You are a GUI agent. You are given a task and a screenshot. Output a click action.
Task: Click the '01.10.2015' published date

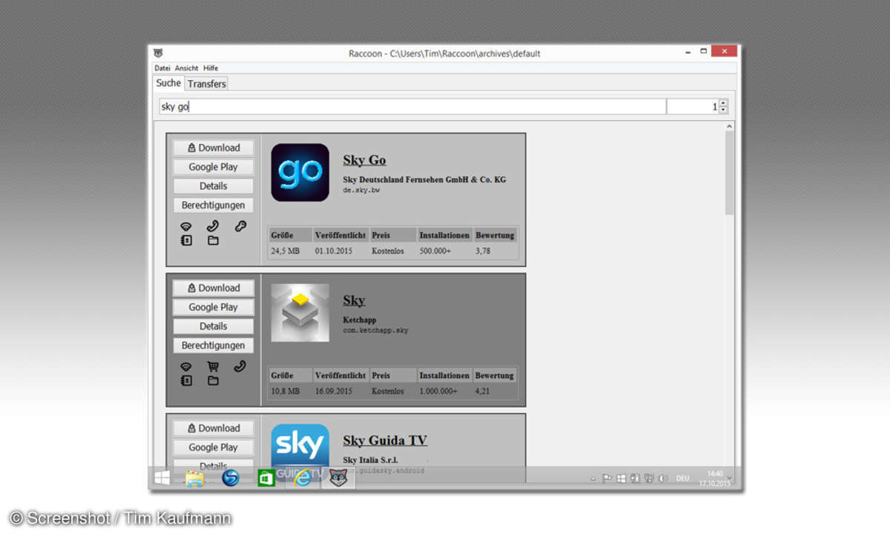click(333, 251)
